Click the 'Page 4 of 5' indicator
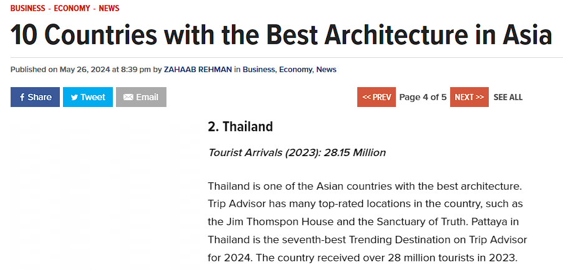This screenshot has width=563, height=270. tap(423, 97)
